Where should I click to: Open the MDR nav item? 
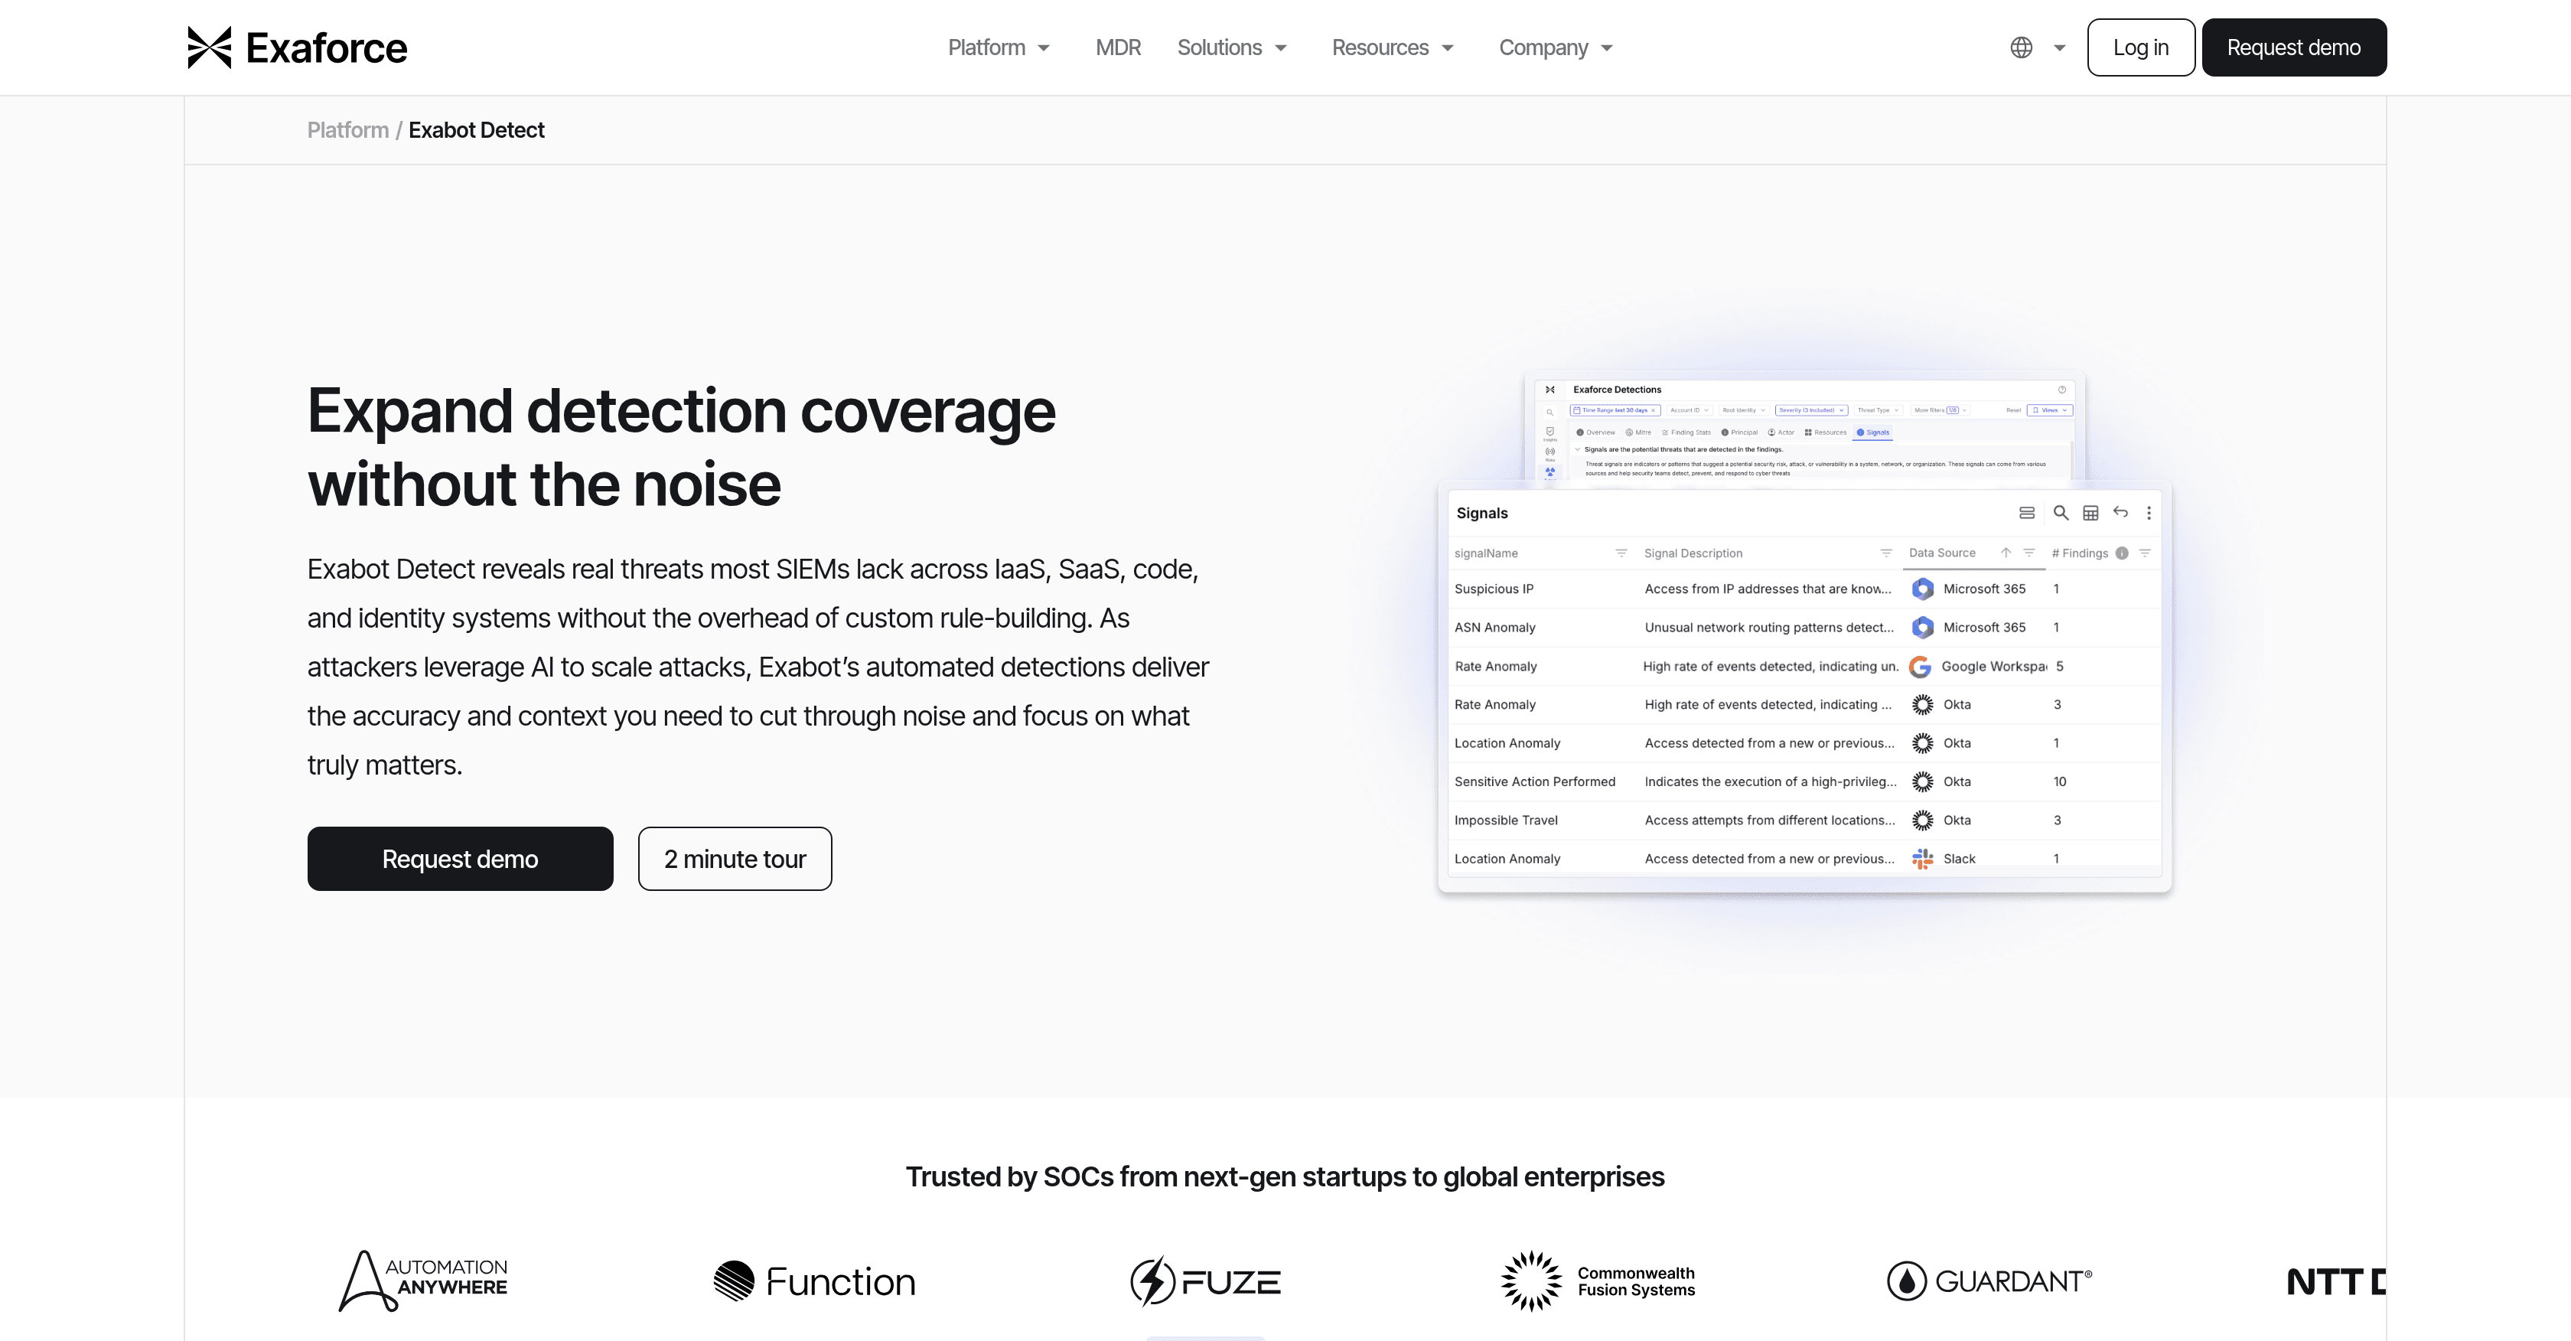pyautogui.click(x=1118, y=48)
